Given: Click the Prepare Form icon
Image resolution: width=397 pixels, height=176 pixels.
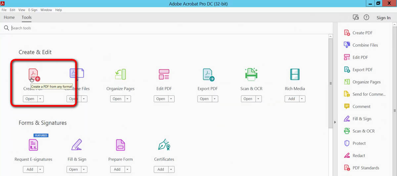Looking at the screenshot, I should pos(120,145).
